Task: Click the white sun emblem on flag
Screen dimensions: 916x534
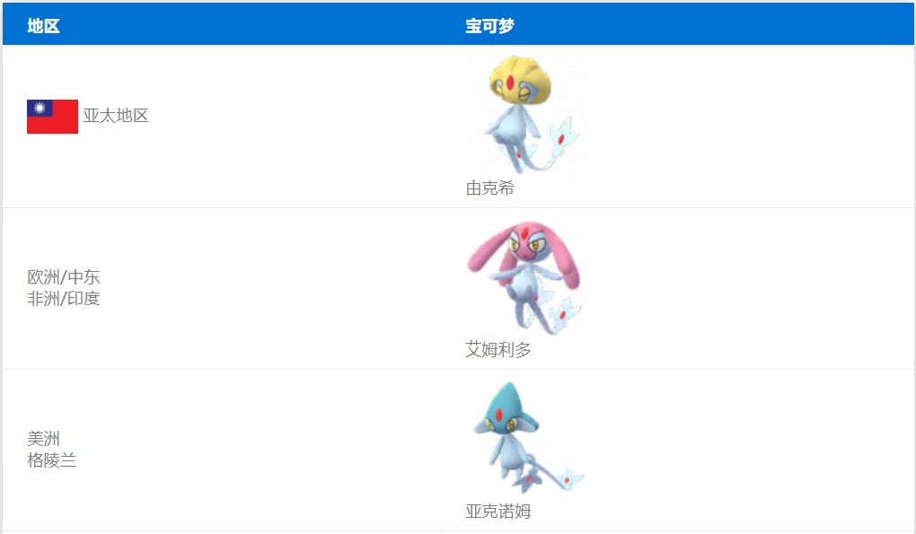Action: [x=40, y=108]
